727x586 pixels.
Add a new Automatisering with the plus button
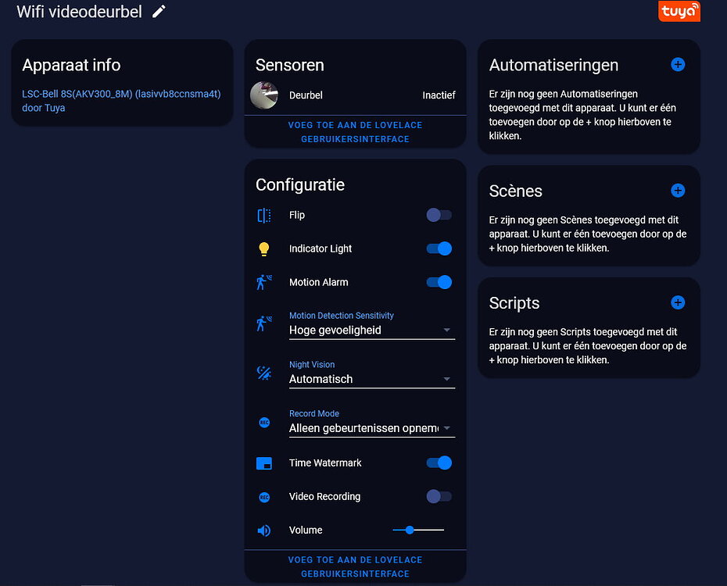(677, 64)
